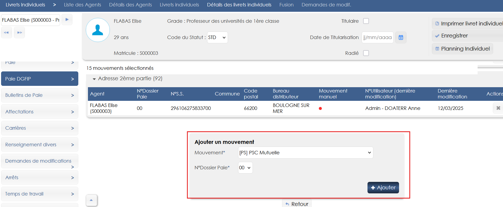Click the Enregistrer button

coord(454,36)
